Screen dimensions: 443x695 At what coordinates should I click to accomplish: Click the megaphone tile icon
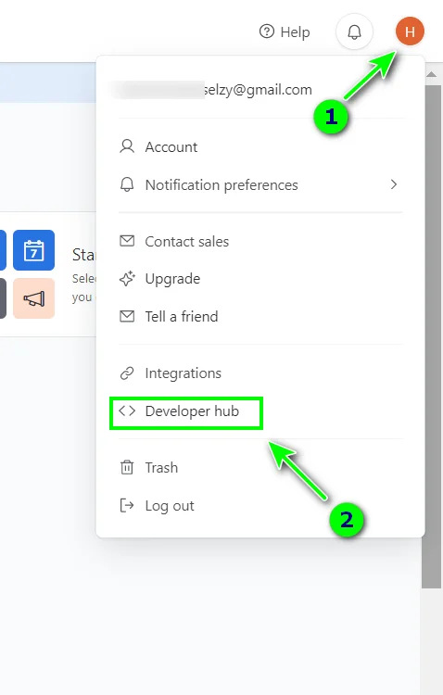33,298
